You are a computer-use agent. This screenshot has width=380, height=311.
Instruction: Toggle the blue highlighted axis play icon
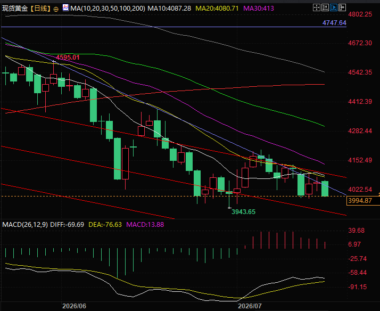click(334, 7)
